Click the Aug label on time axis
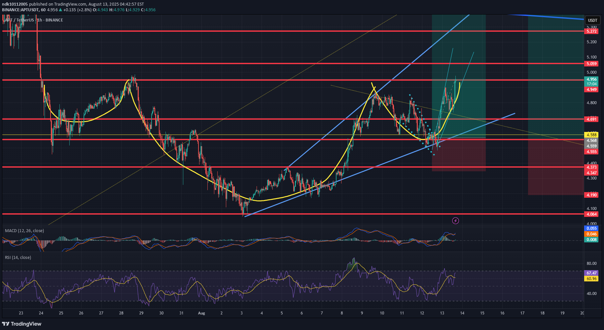Image resolution: width=604 pixels, height=330 pixels. (201, 313)
